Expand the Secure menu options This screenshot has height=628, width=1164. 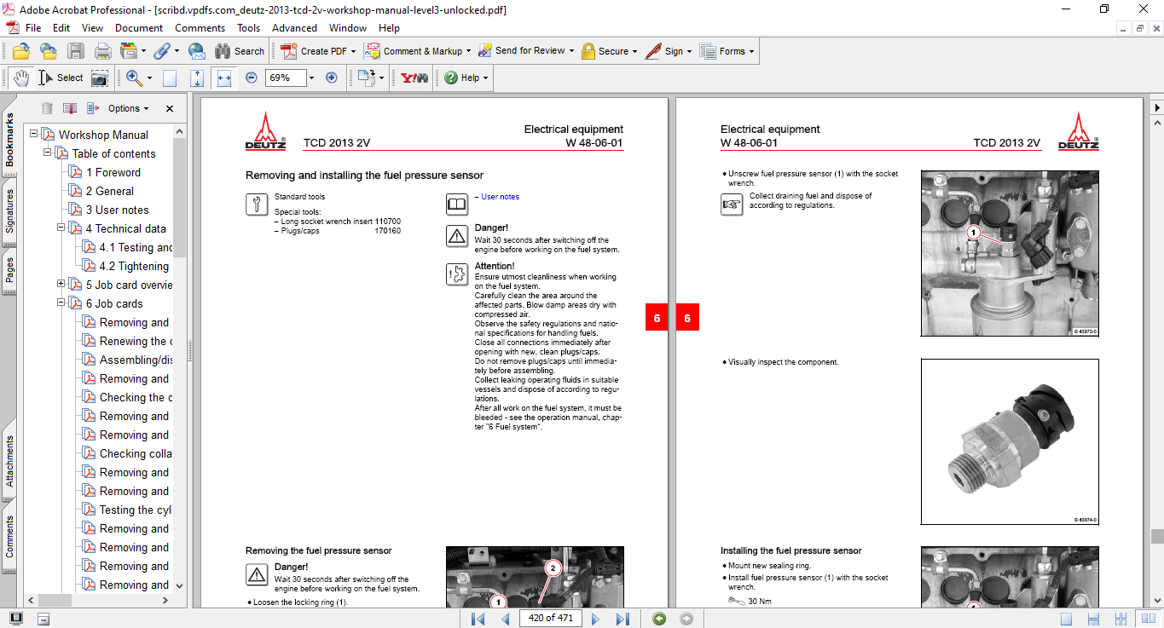(609, 51)
